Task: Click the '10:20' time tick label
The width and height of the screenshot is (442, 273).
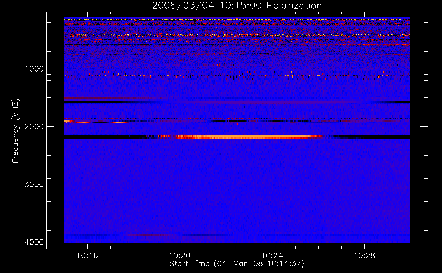Action: click(x=180, y=256)
